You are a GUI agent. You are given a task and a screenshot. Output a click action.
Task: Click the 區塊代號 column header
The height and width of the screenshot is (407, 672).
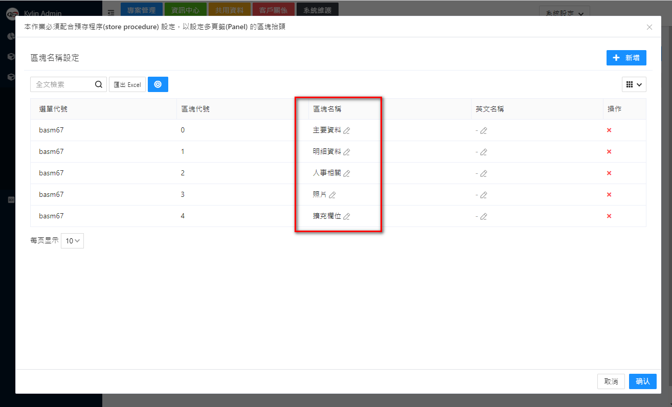195,109
